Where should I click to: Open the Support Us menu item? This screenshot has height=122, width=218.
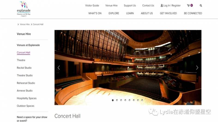point(130,5)
